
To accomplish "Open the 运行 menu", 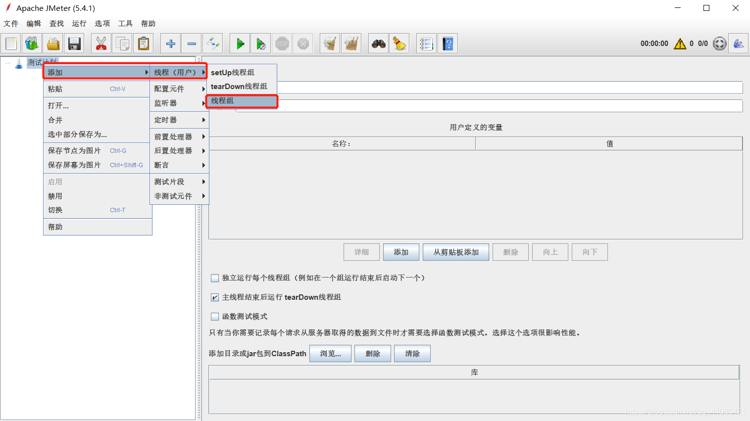I will click(x=79, y=24).
